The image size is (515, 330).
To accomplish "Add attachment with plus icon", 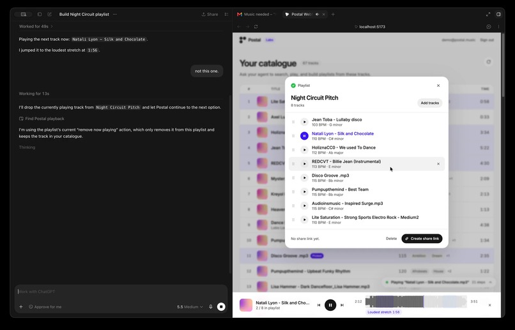I will (x=21, y=307).
